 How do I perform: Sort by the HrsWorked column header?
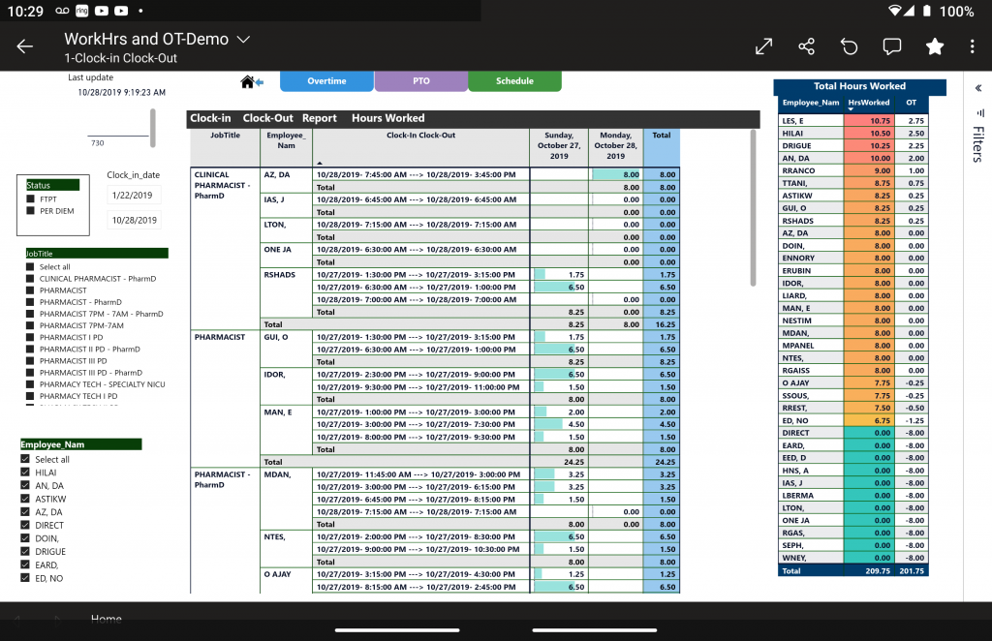pos(868,103)
